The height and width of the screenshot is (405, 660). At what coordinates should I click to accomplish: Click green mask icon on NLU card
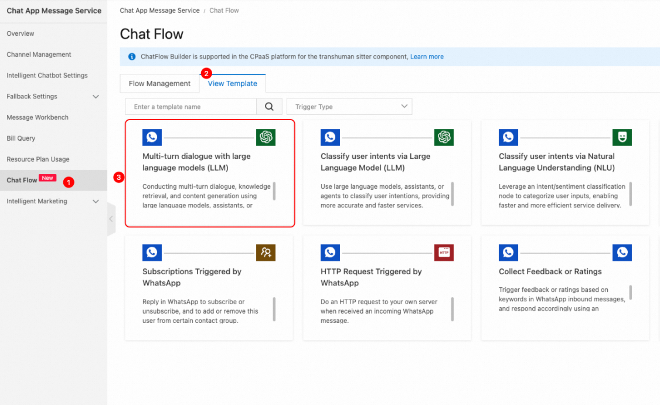[622, 137]
